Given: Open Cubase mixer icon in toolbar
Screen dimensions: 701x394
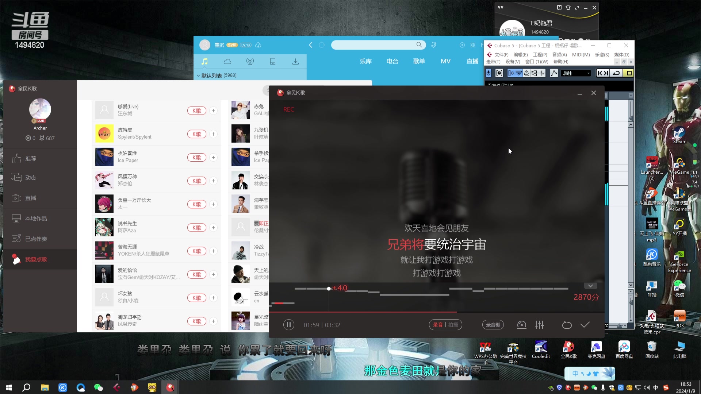Looking at the screenshot, I should click(542, 73).
